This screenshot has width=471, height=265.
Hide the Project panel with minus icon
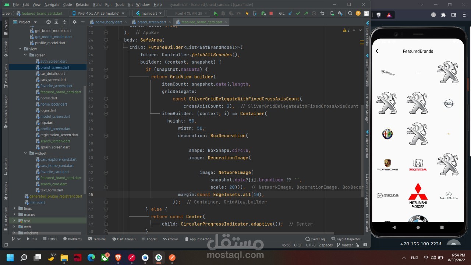(82, 22)
